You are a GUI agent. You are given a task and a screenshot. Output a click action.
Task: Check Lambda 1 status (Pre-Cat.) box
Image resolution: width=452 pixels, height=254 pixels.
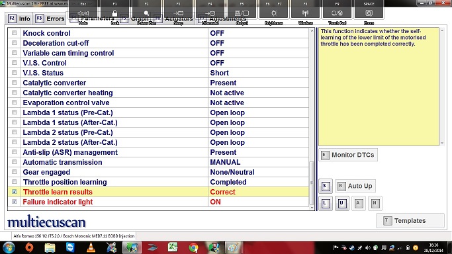(x=14, y=112)
